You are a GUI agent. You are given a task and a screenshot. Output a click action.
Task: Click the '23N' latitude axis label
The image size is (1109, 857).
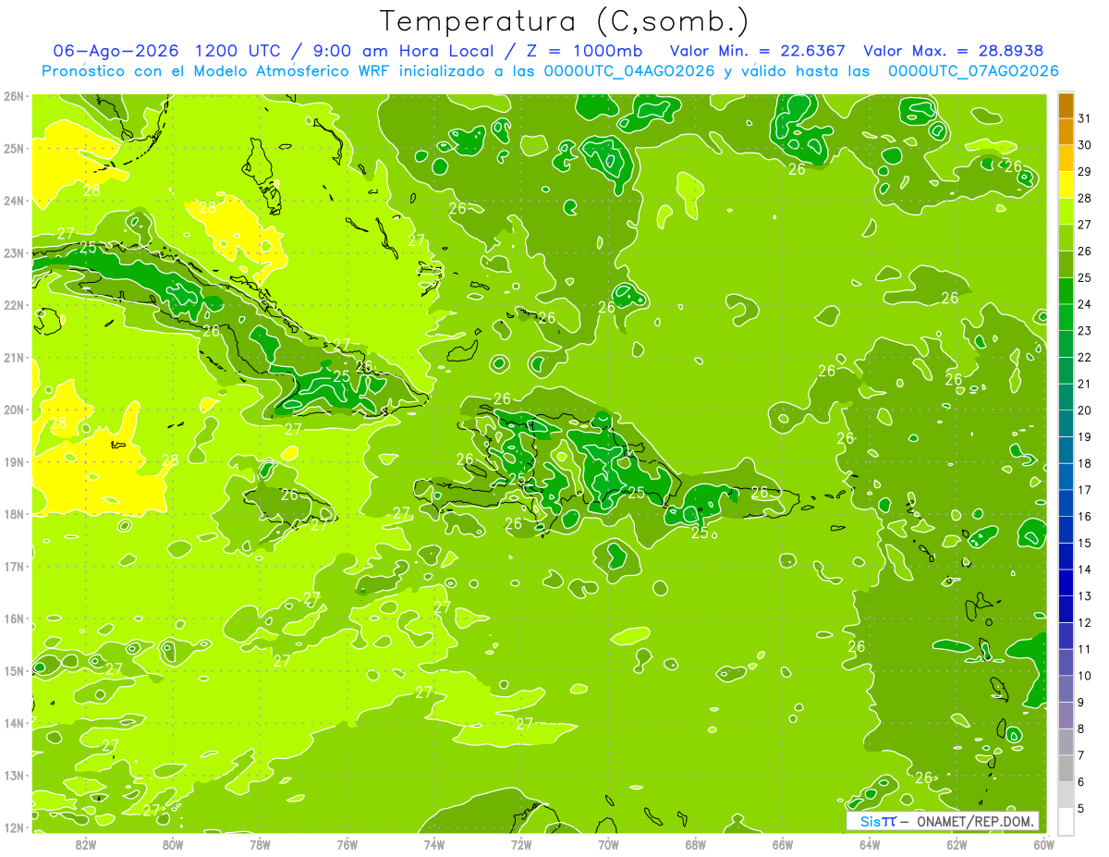pyautogui.click(x=13, y=252)
